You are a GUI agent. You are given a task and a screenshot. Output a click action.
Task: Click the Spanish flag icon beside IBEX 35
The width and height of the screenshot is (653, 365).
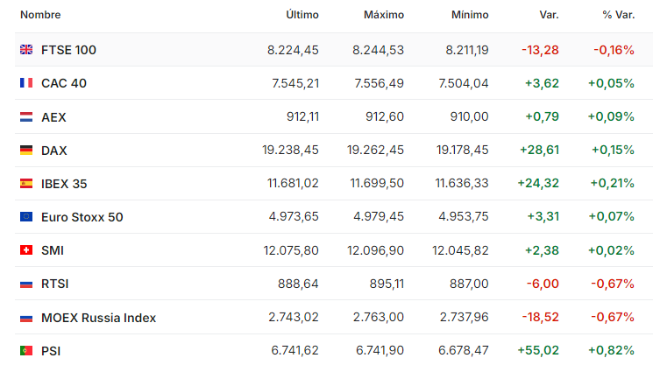coord(26,183)
